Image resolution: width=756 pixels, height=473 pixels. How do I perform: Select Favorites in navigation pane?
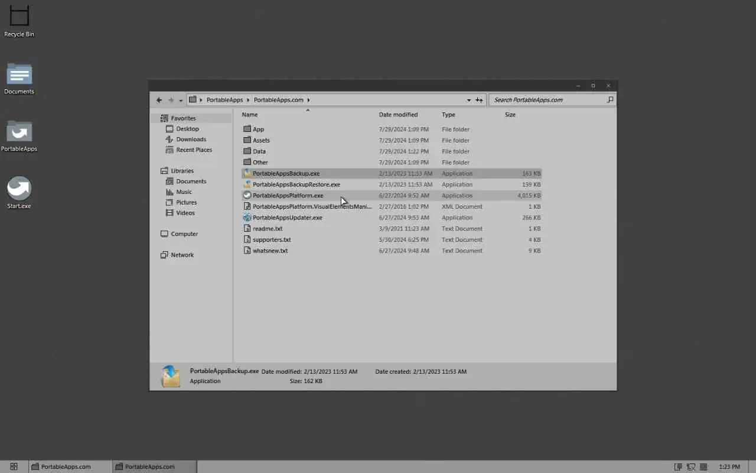coord(183,118)
